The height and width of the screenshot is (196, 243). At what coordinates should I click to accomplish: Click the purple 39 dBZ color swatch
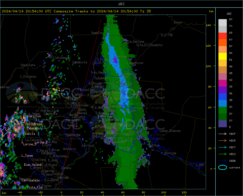click(x=222, y=90)
